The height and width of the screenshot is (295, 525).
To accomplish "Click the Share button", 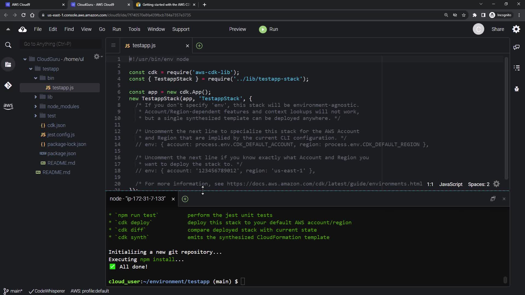I will [x=498, y=29].
